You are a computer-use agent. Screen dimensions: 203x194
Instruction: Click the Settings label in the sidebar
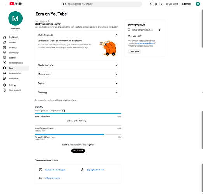pos(12,85)
